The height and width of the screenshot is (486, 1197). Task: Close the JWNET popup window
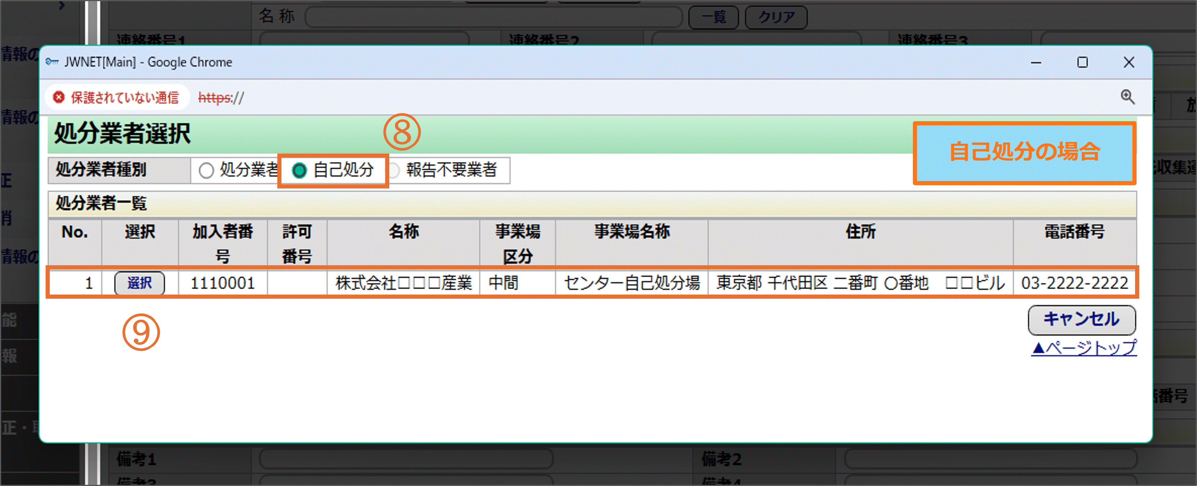pyautogui.click(x=1129, y=62)
